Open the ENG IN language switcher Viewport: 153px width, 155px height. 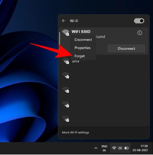pos(104,148)
